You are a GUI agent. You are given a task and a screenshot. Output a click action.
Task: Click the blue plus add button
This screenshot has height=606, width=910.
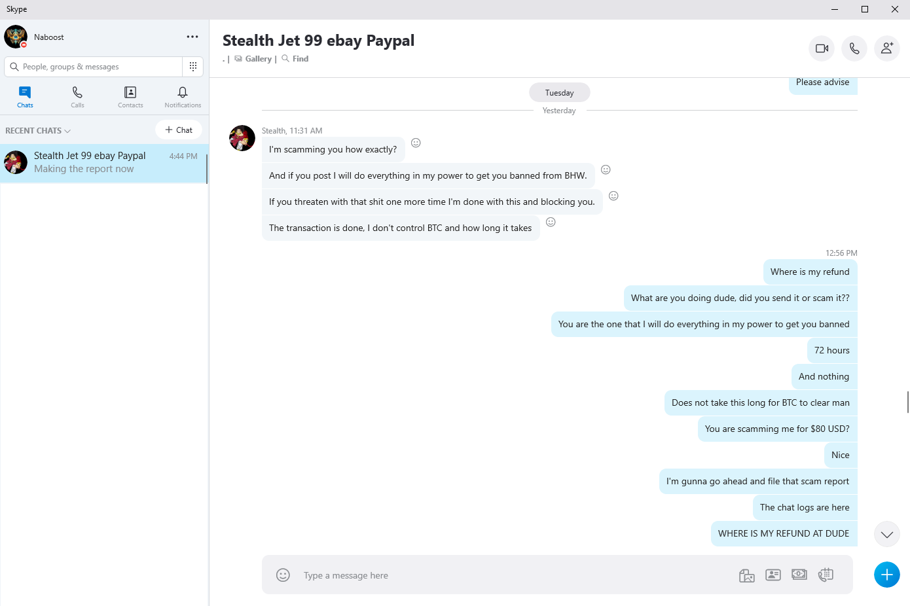click(887, 575)
